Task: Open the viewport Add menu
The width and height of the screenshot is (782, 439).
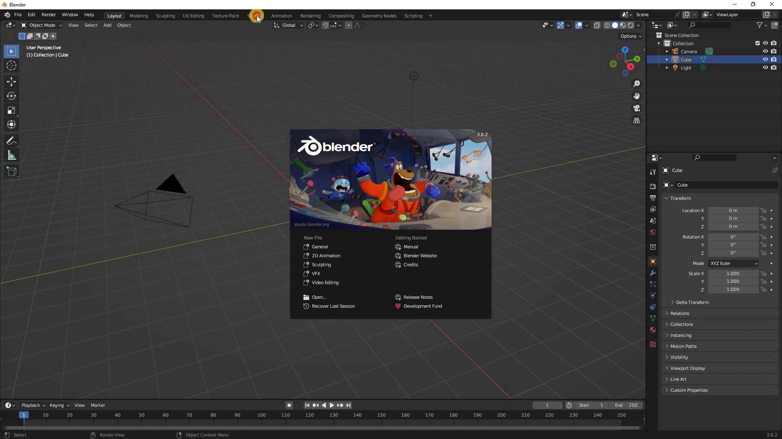Action: coord(107,25)
